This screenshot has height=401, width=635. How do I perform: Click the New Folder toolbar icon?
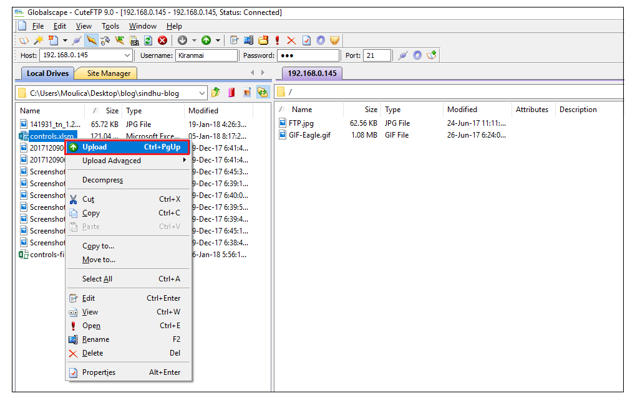[263, 40]
